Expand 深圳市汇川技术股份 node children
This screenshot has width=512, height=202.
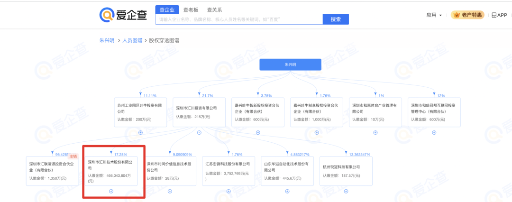tap(111, 191)
